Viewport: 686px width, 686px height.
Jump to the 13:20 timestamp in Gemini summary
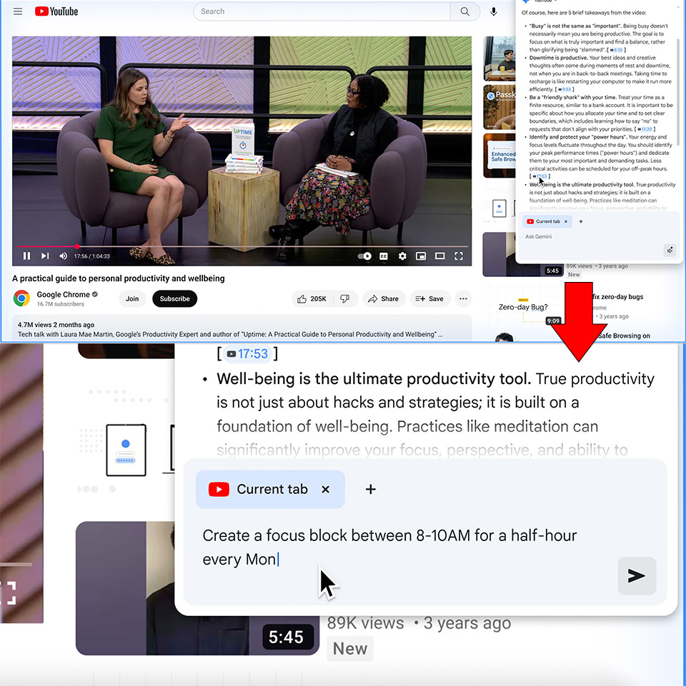coord(645,129)
